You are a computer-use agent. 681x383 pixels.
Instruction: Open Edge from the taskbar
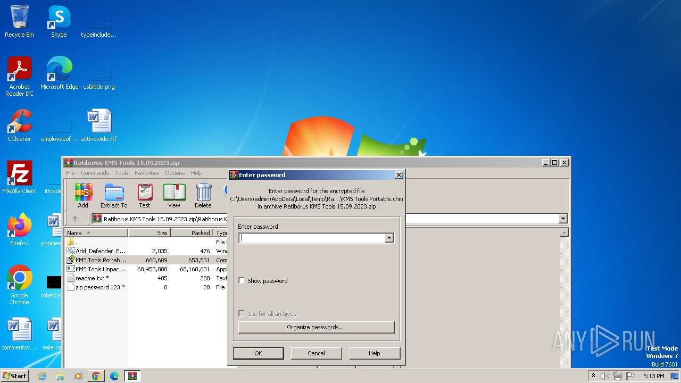tap(114, 376)
